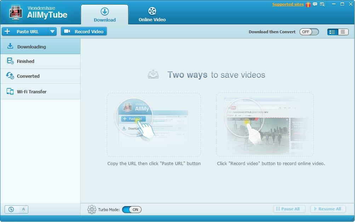Click the Online Video film reel icon

152,11
